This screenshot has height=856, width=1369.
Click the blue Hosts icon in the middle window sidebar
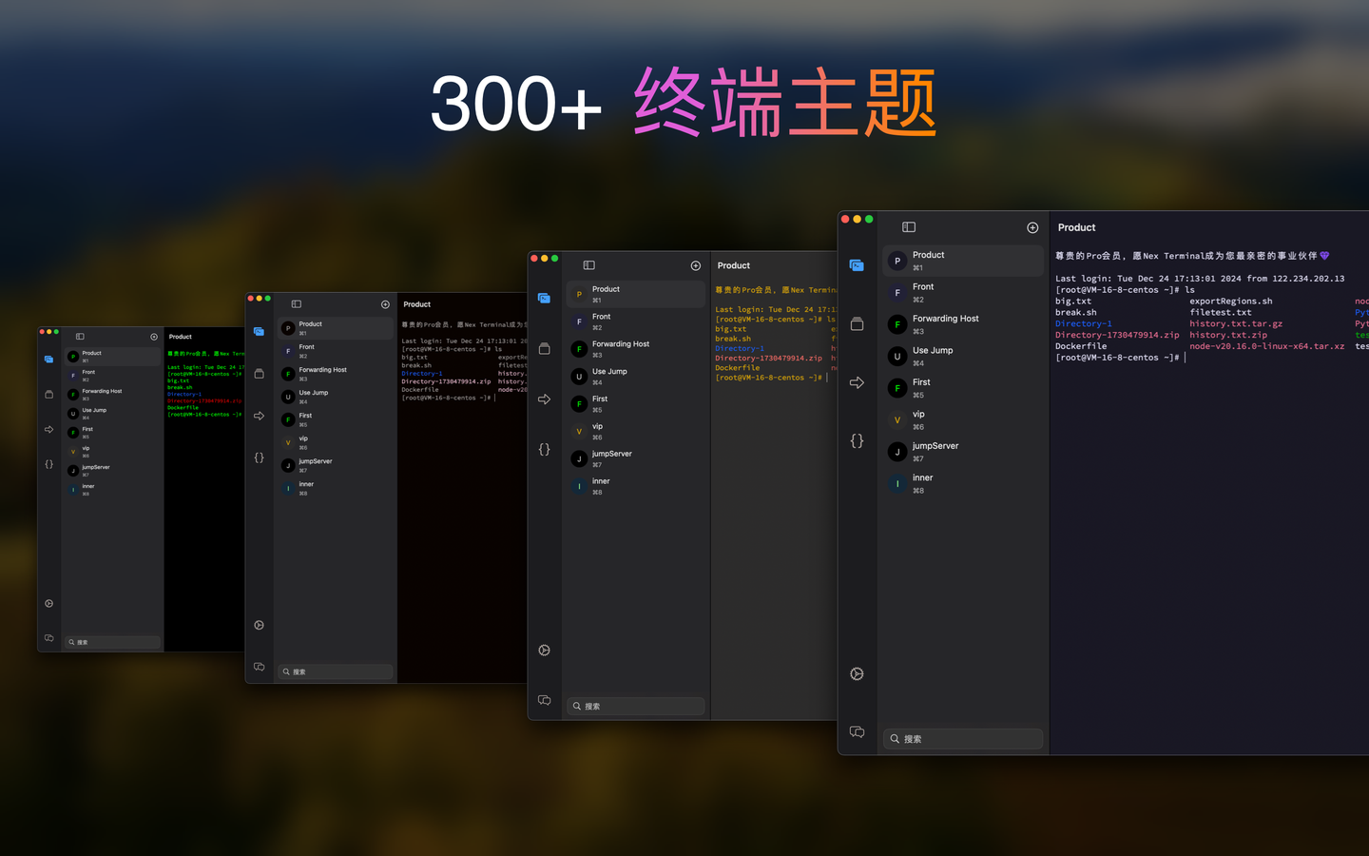(544, 298)
